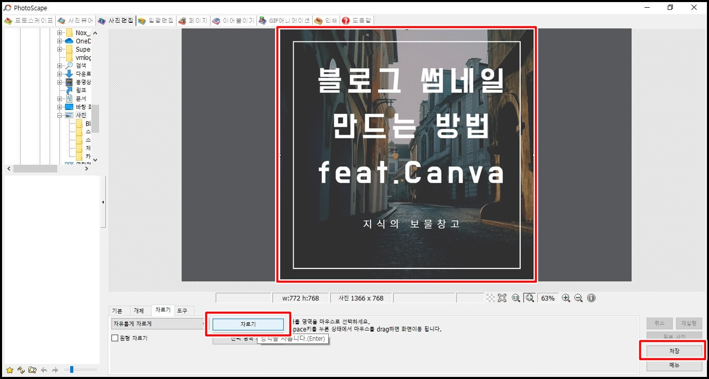The width and height of the screenshot is (709, 379).
Task: Switch to the 개체 objects tab
Action: pos(139,311)
